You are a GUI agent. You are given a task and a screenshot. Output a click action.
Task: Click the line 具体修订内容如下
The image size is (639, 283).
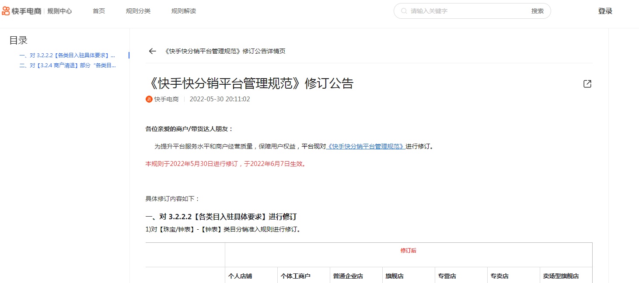173,199
